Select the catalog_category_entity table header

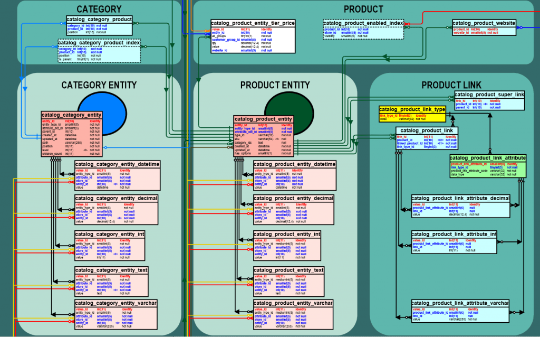tap(72, 115)
